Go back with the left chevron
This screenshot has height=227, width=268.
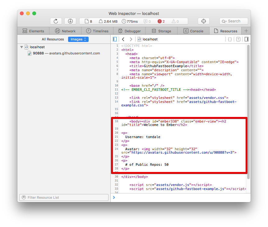coord(123,39)
